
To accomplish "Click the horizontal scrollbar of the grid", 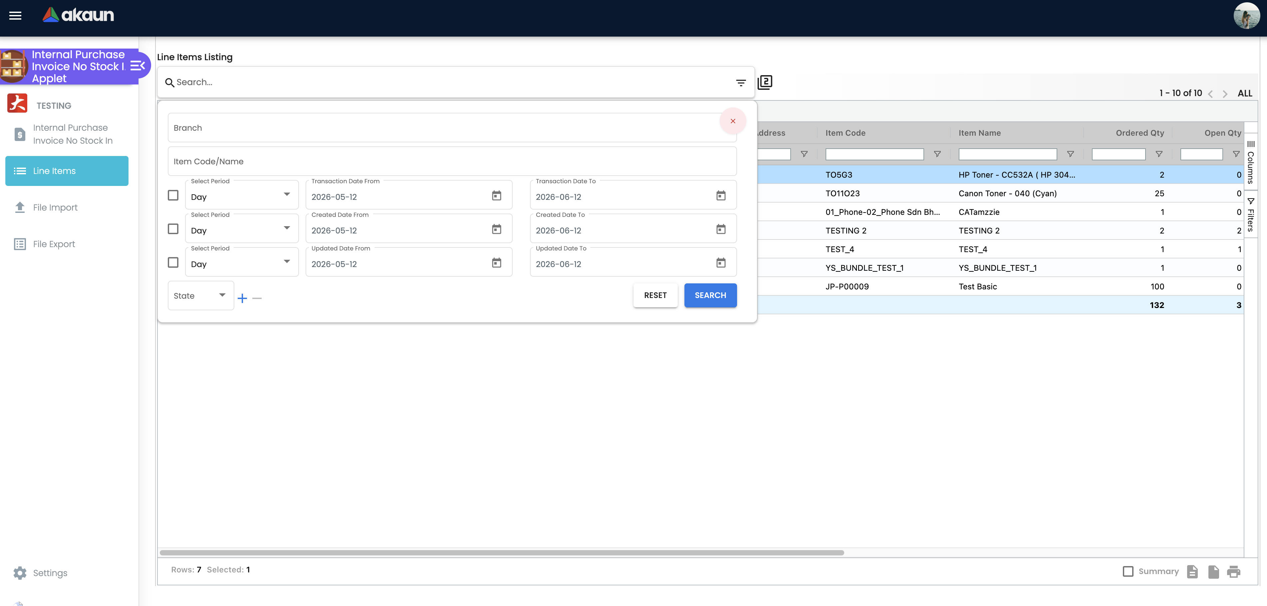I will click(x=502, y=553).
